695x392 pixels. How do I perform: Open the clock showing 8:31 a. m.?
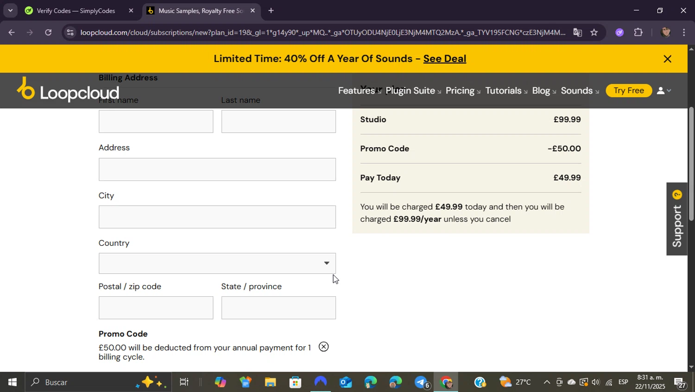tap(650, 382)
